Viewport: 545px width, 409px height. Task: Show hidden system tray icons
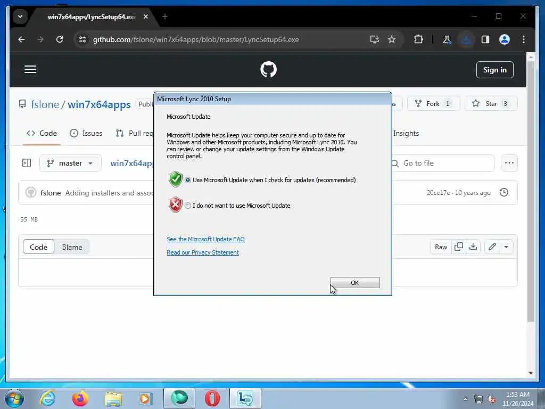(x=465, y=399)
